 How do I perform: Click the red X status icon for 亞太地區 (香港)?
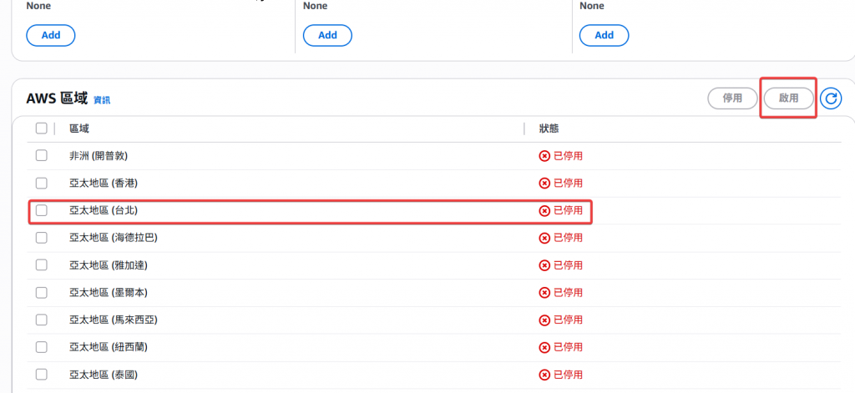click(x=544, y=183)
